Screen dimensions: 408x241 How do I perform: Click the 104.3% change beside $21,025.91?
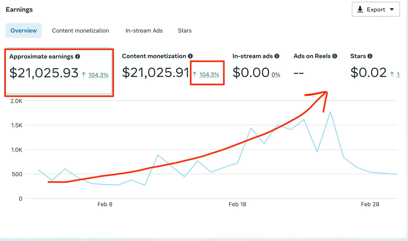pos(209,75)
